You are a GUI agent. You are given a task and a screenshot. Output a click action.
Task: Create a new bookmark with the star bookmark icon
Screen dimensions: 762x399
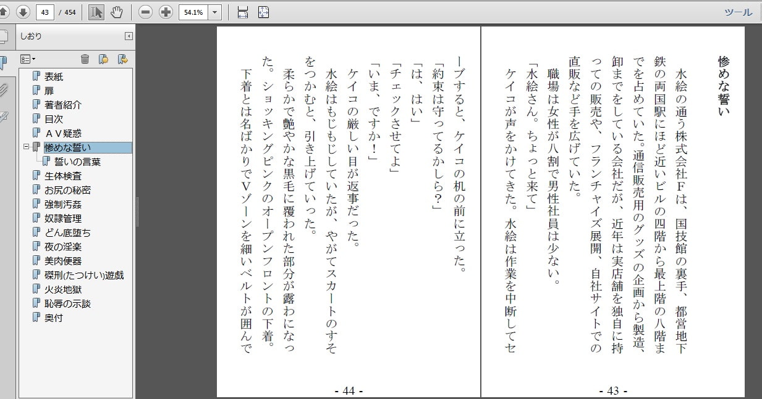pyautogui.click(x=103, y=59)
